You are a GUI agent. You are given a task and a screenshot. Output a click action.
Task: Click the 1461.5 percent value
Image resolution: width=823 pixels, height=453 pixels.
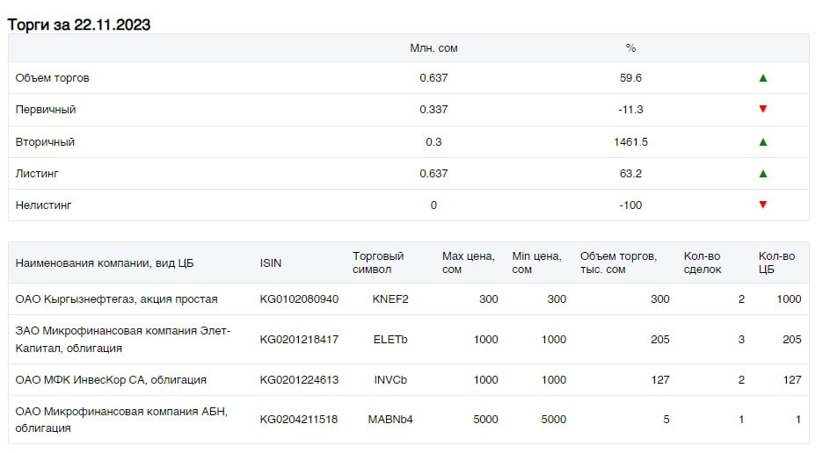[x=630, y=142]
